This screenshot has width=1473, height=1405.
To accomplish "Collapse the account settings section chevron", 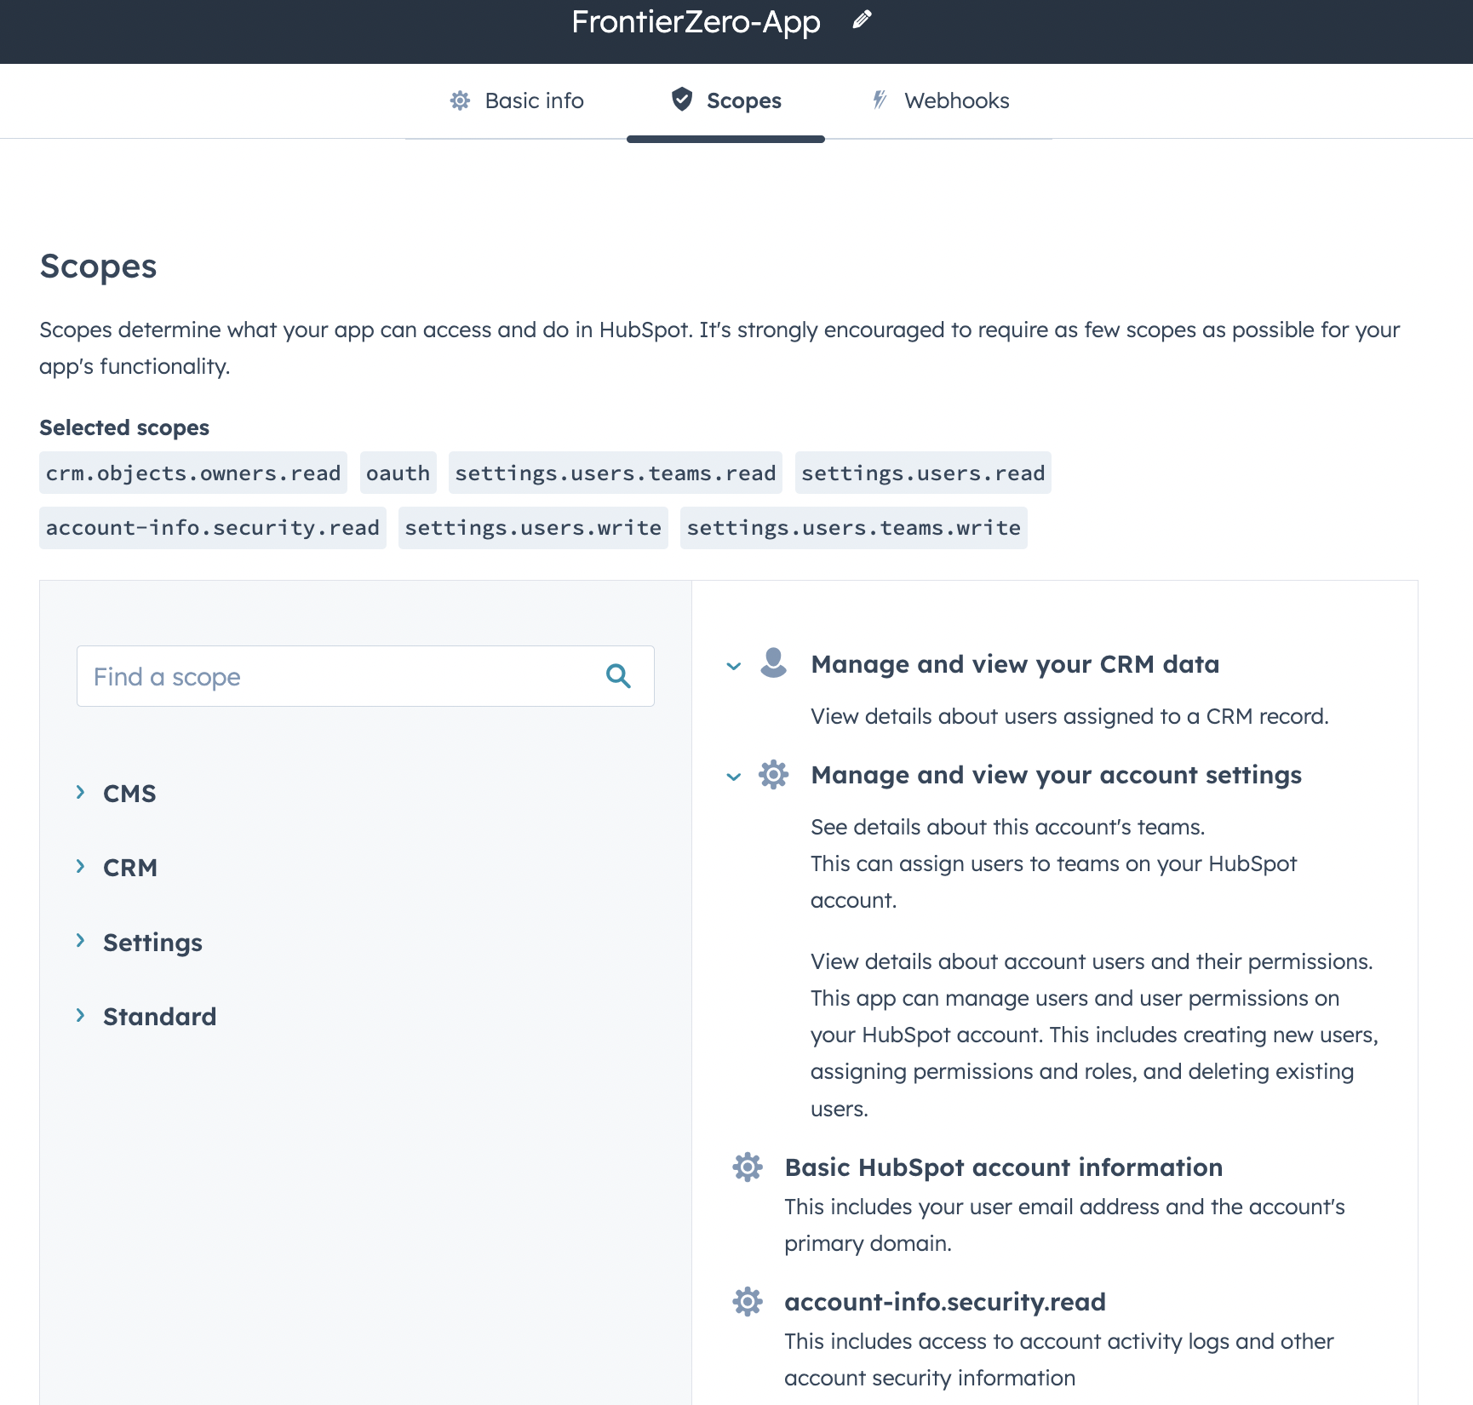I will pyautogui.click(x=734, y=777).
